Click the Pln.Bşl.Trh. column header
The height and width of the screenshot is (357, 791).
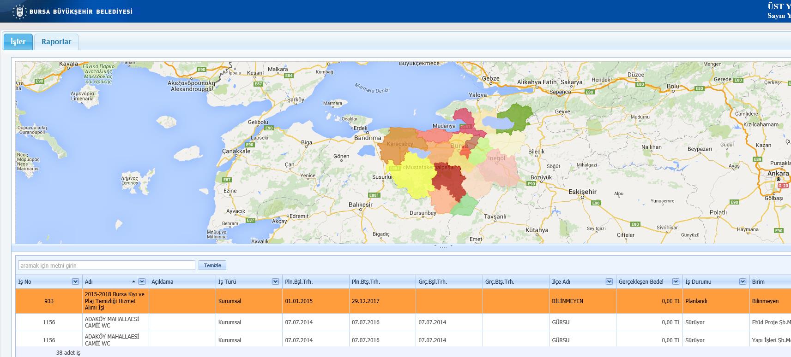point(315,281)
